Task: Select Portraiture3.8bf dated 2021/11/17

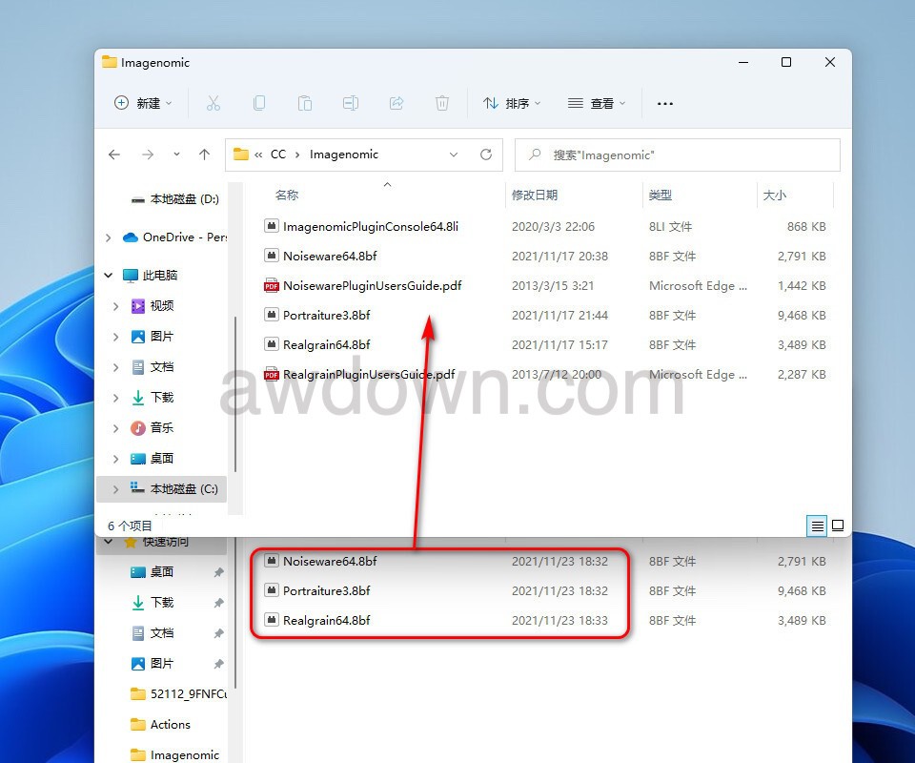Action: point(327,315)
